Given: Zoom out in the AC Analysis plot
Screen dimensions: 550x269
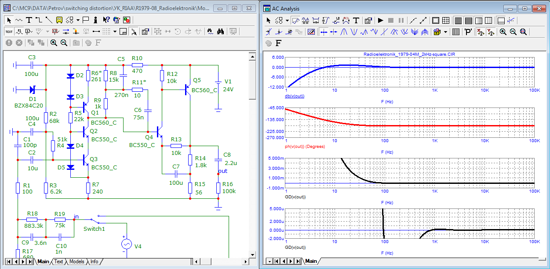Looking at the screenshot, I should pos(513,32).
